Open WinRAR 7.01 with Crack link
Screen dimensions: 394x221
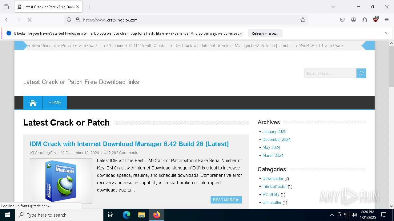coord(321,45)
